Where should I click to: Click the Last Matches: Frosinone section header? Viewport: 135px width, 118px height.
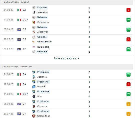tap(67, 67)
